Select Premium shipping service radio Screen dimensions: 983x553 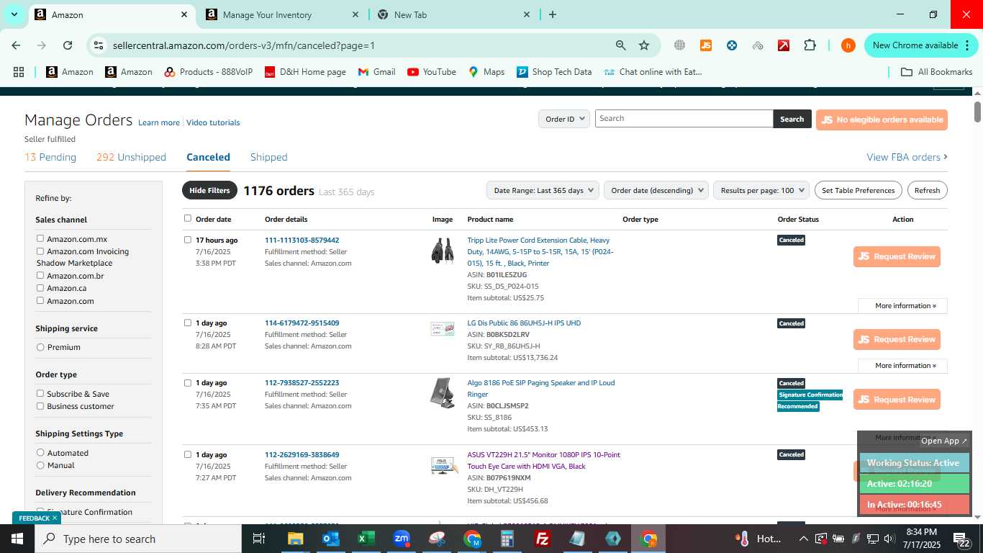pos(40,347)
